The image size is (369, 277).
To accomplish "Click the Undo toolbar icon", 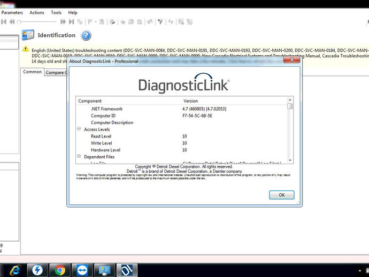I will pyautogui.click(x=150, y=22).
